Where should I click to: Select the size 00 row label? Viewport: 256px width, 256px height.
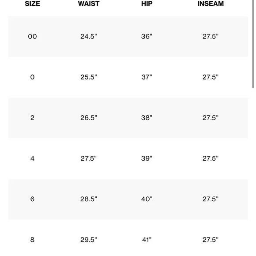pyautogui.click(x=32, y=36)
